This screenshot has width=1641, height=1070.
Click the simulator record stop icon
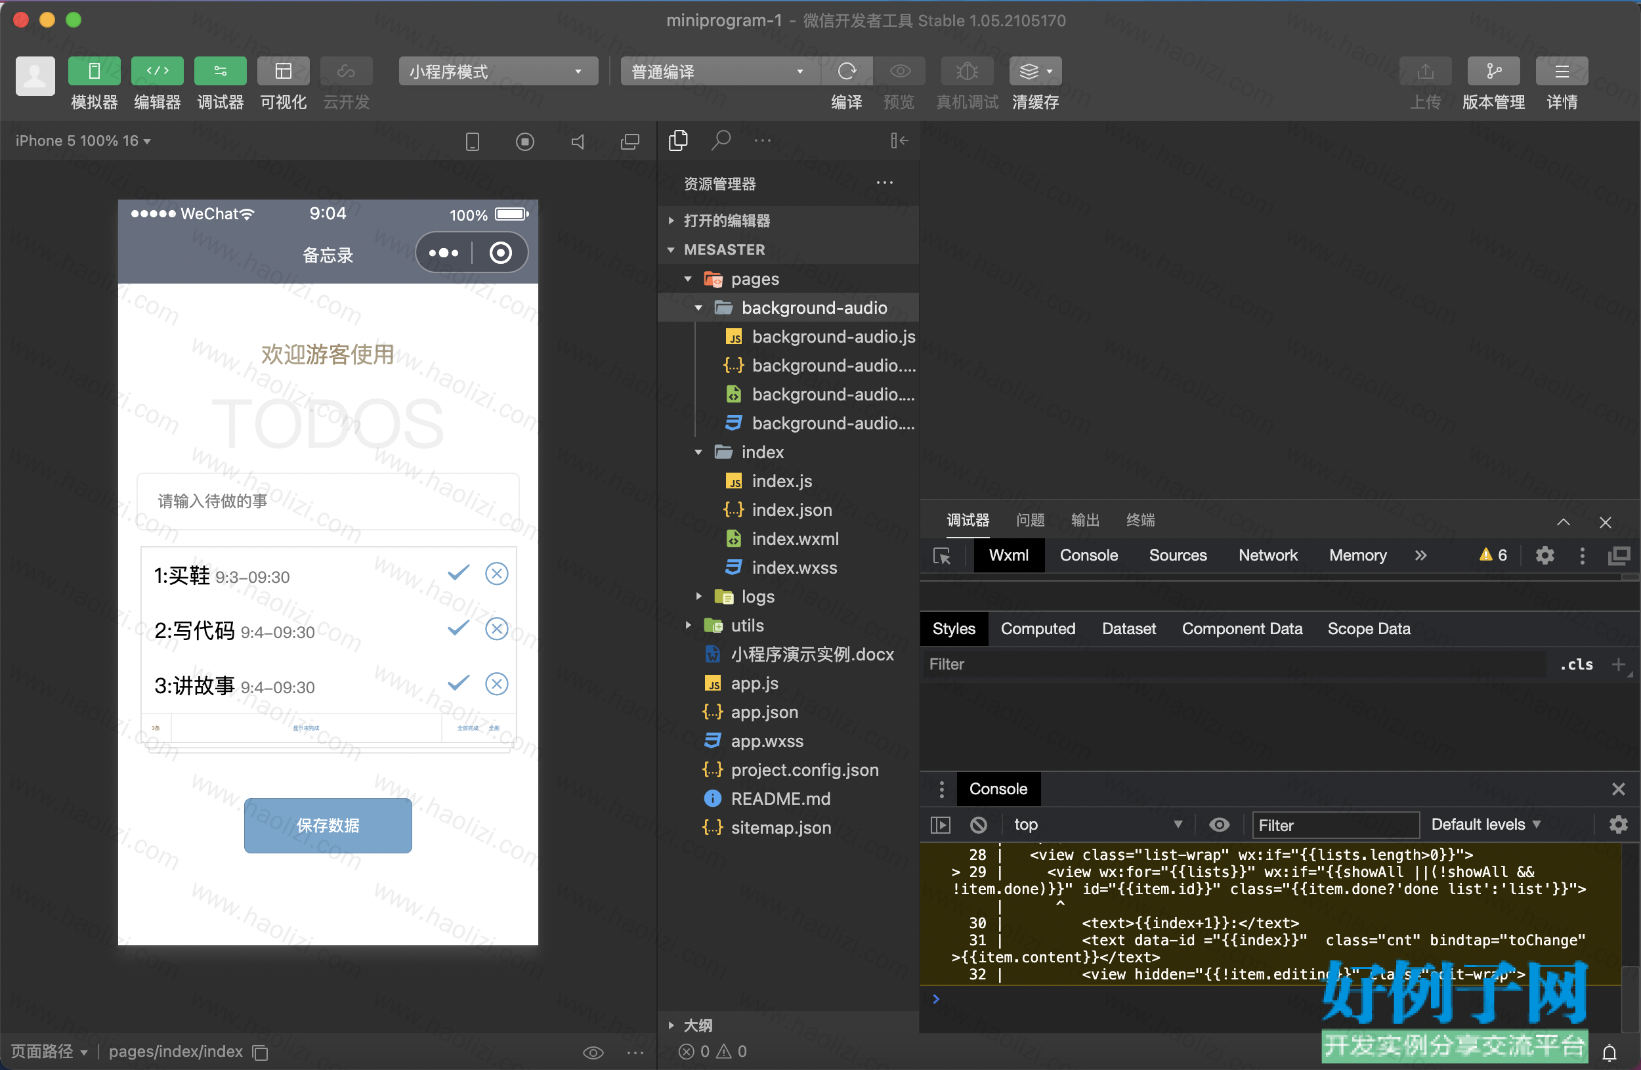point(524,141)
